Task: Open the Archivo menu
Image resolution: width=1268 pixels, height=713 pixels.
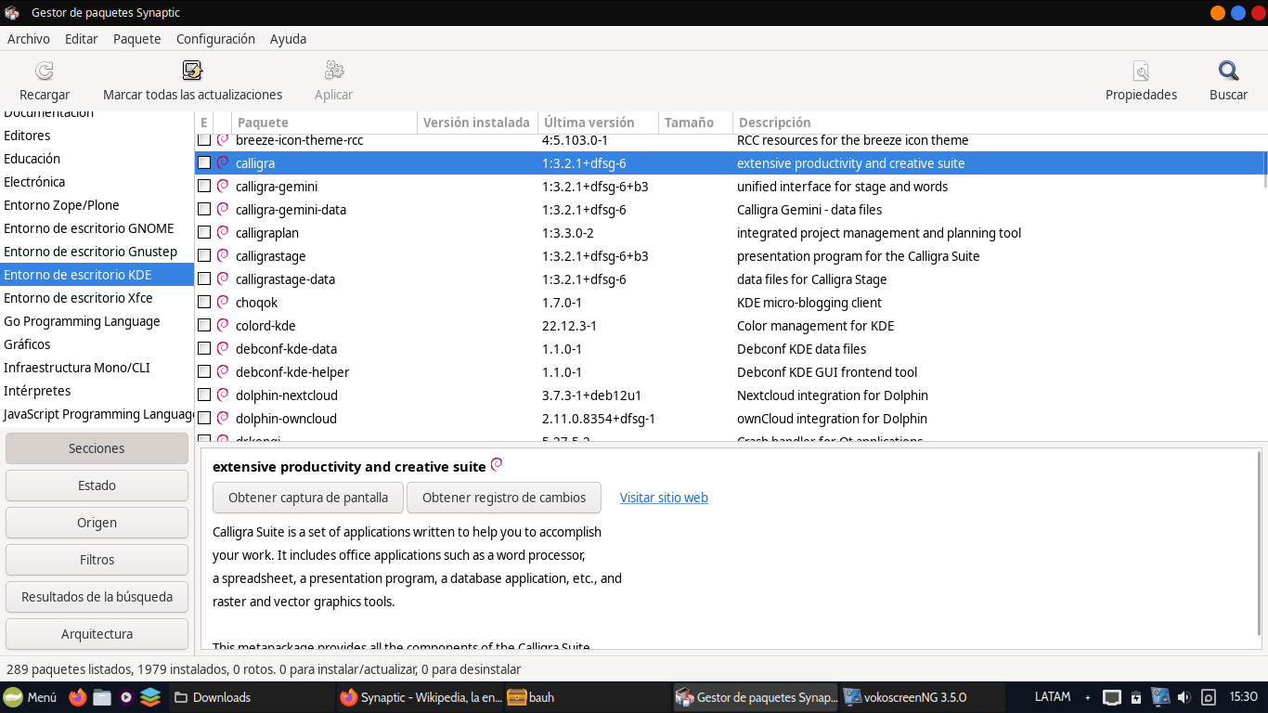Action: point(29,39)
